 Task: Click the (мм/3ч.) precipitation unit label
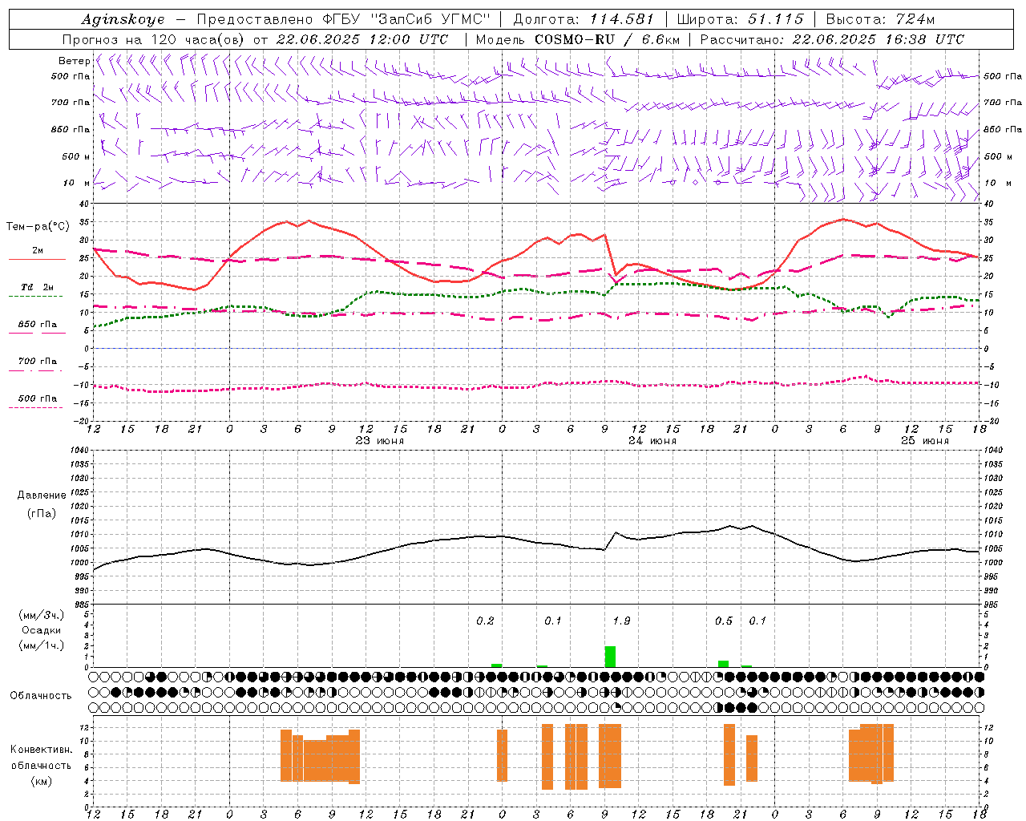(41, 615)
